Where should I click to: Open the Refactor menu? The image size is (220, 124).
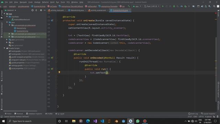click(45, 2)
